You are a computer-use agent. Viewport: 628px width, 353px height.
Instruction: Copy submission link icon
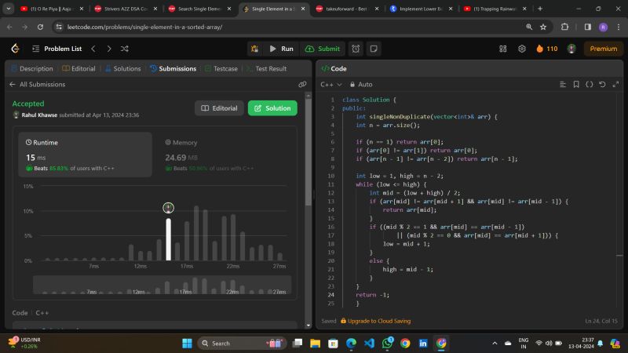click(x=302, y=84)
